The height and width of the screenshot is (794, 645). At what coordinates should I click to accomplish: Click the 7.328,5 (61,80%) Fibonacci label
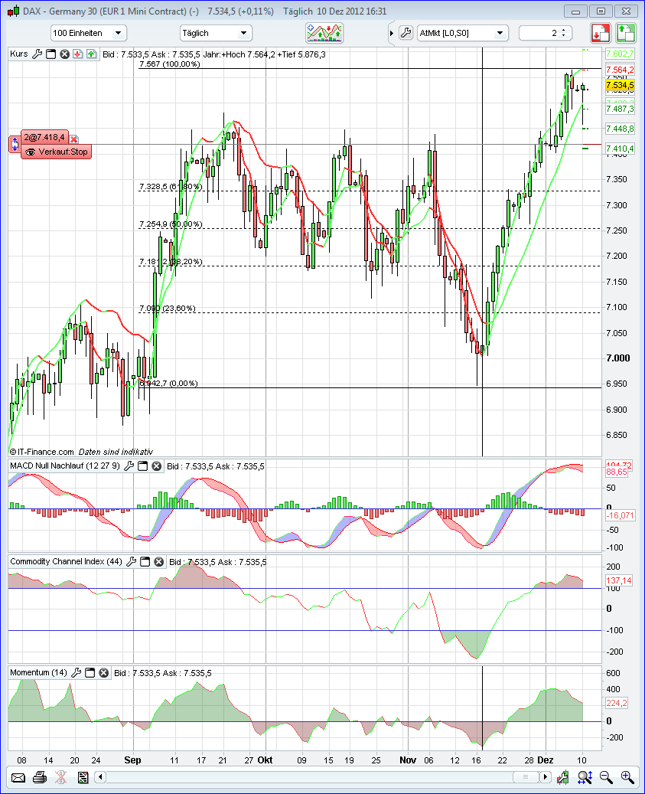[171, 187]
